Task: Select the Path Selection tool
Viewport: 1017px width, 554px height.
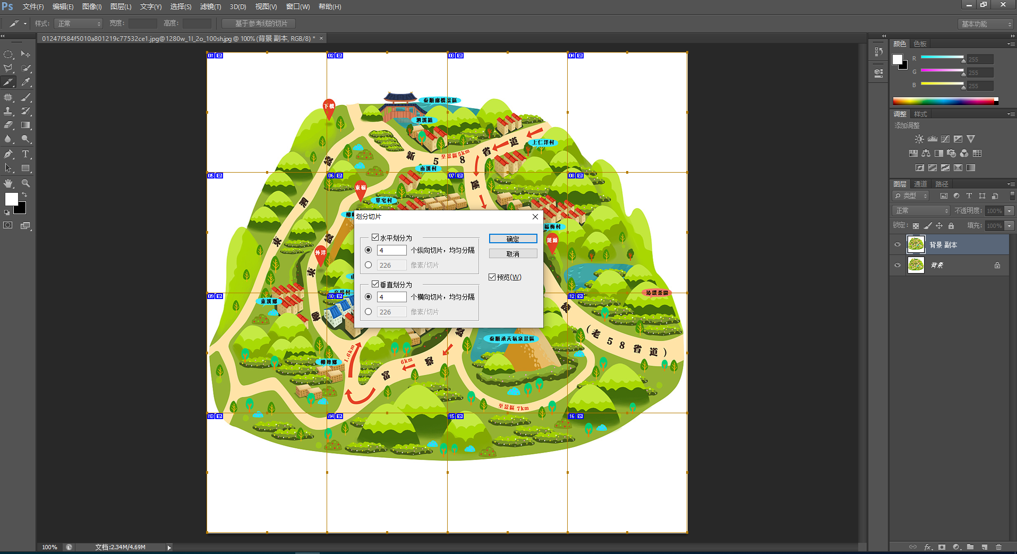Action: point(8,168)
